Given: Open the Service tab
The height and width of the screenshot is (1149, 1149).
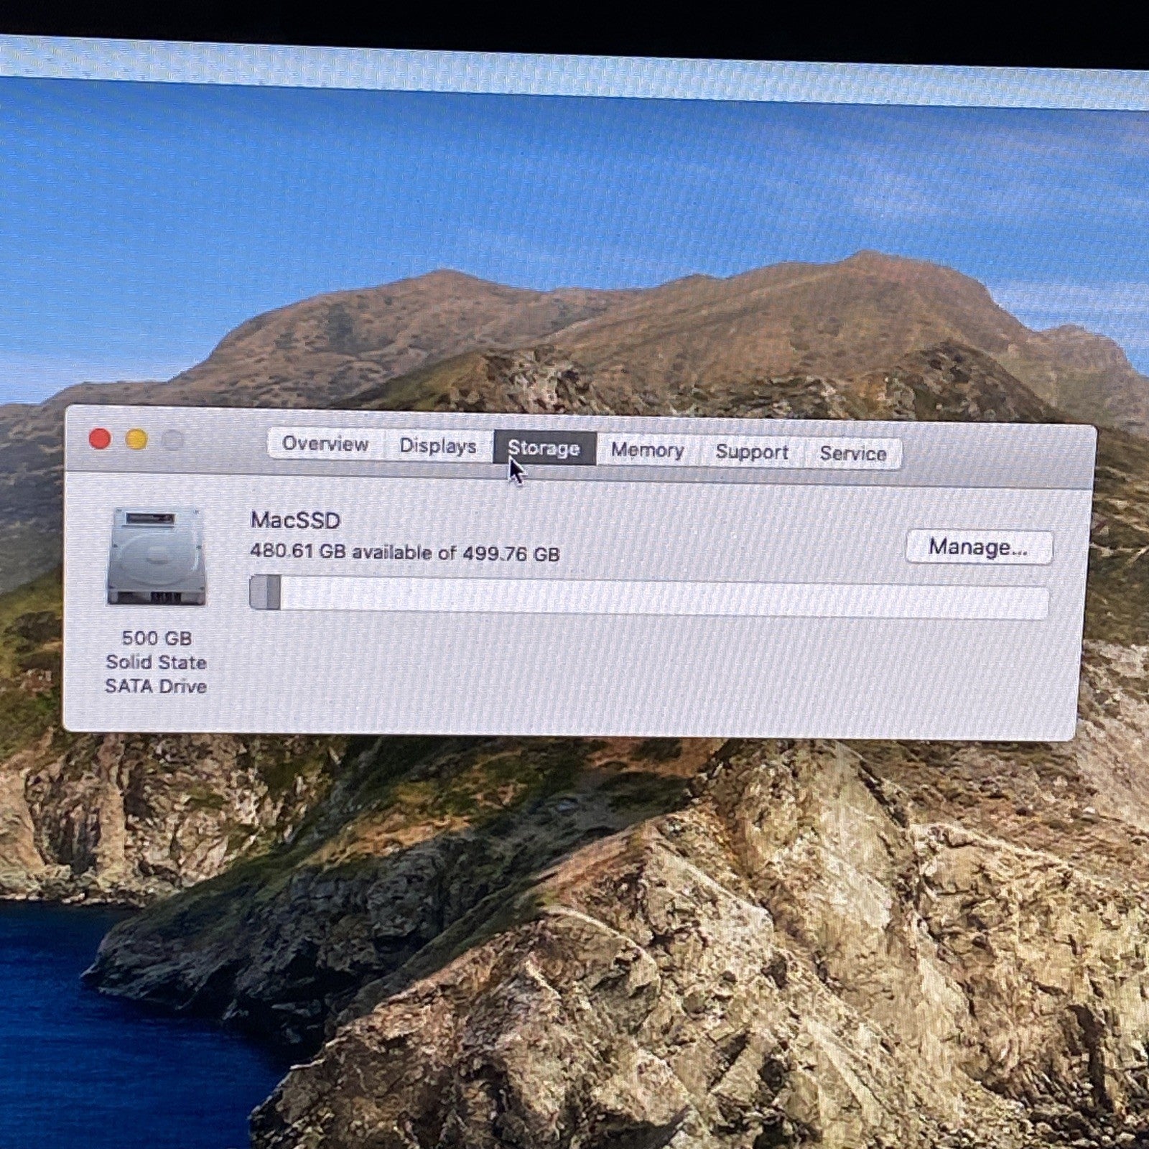Looking at the screenshot, I should pyautogui.click(x=852, y=454).
